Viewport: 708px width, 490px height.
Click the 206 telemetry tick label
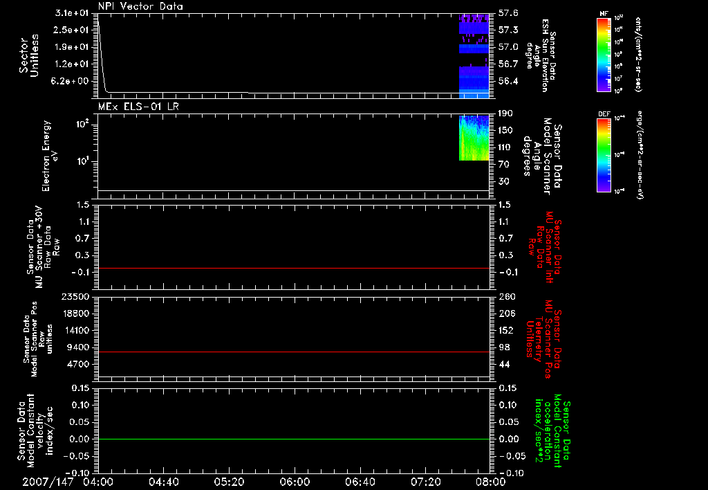507,314
